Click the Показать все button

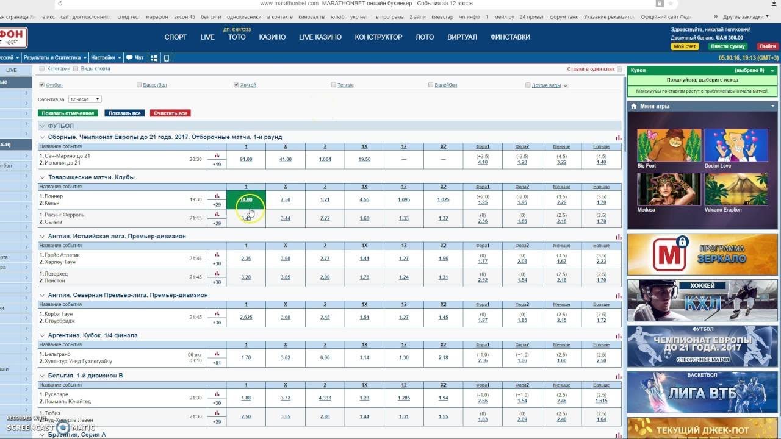[x=124, y=113]
